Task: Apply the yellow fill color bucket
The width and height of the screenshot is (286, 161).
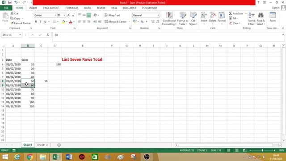Action: 63,22
